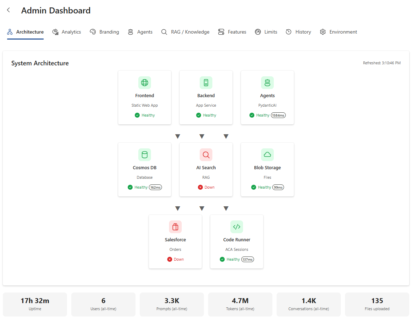Click the arrow connector below the Backend card
The width and height of the screenshot is (417, 319).
[201, 136]
